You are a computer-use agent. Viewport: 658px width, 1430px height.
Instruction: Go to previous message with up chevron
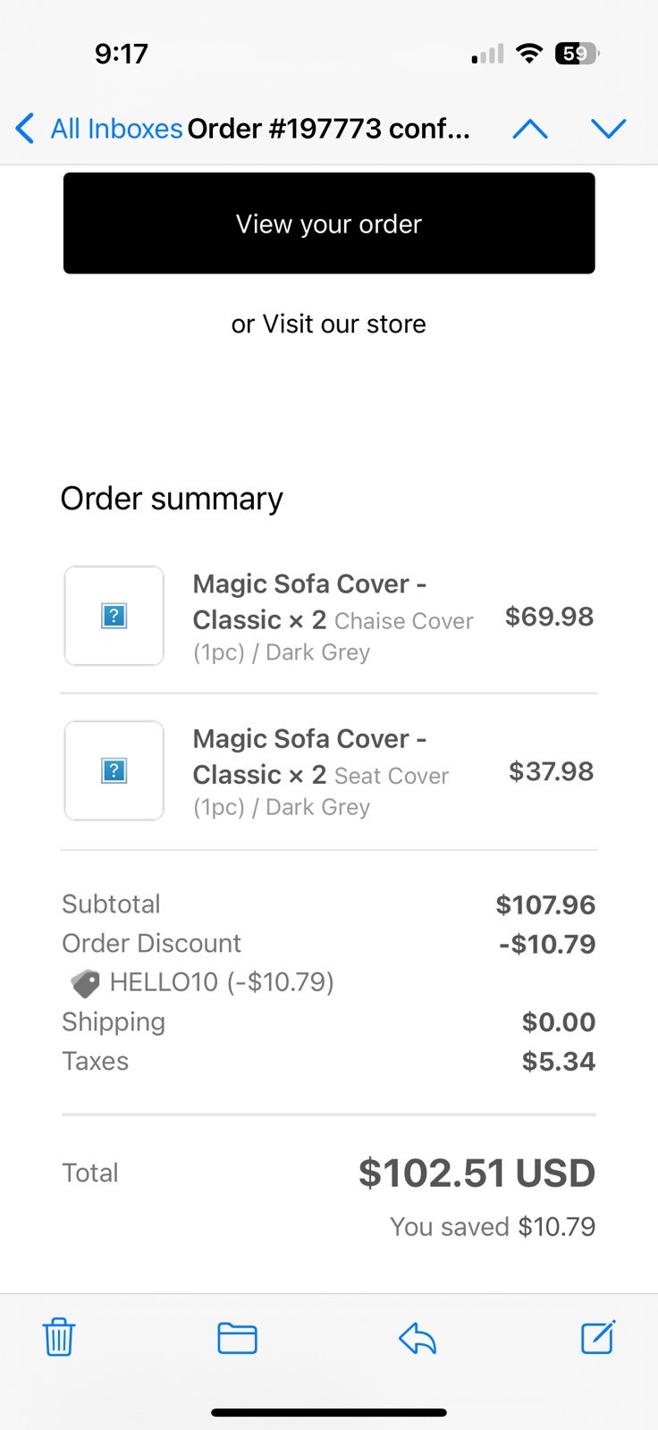click(530, 129)
